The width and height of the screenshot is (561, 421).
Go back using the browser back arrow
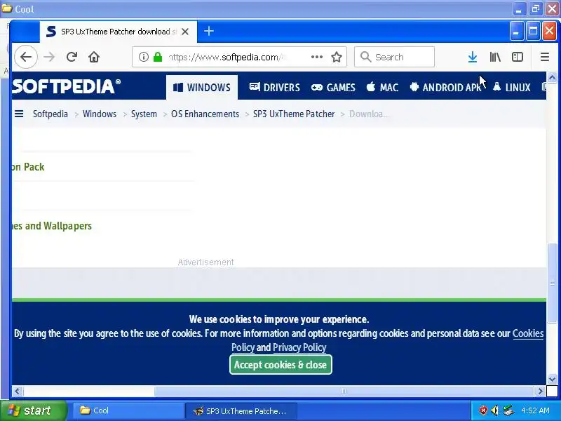click(x=26, y=57)
